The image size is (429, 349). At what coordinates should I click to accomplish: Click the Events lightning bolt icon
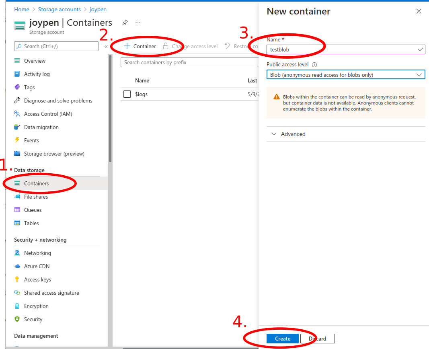(x=17, y=140)
